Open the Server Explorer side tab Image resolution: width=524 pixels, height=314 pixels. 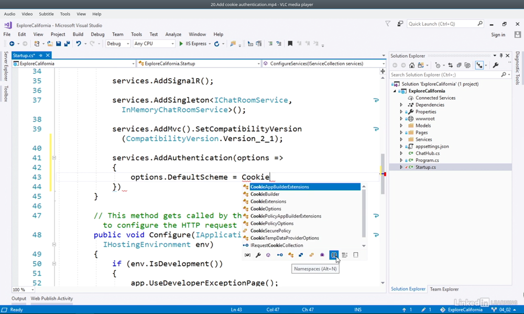coord(6,66)
